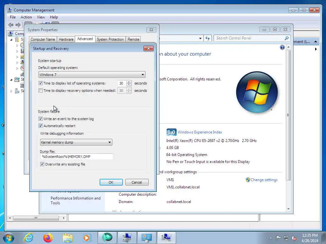Click the Control Panel help question-mark icon

[282, 48]
